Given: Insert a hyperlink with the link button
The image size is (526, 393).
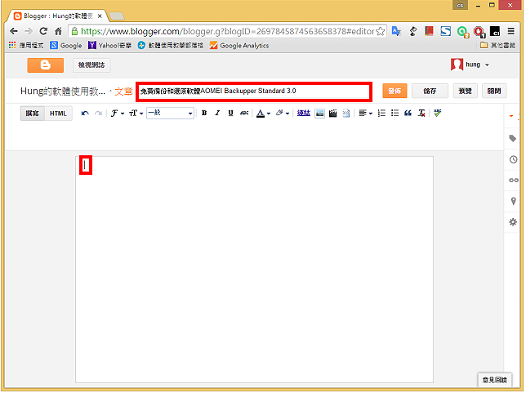Looking at the screenshot, I should point(304,114).
